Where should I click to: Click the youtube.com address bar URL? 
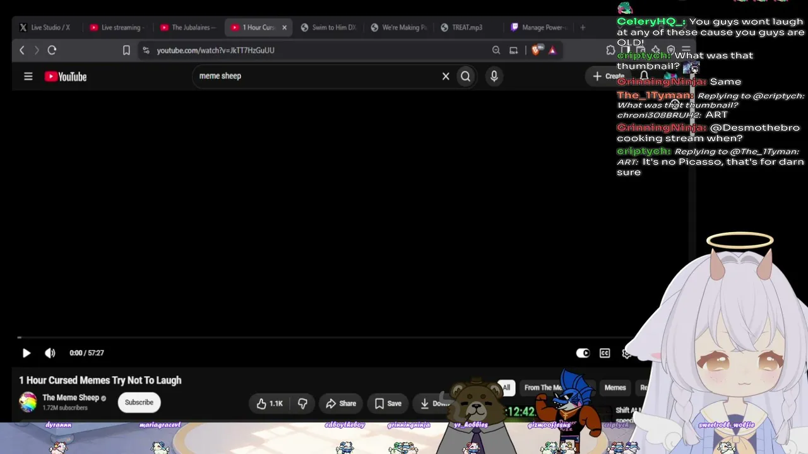tap(215, 50)
